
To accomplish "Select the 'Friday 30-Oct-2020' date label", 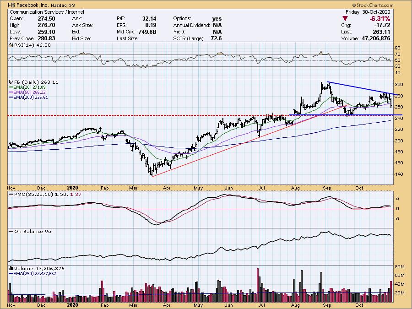I will 368,12.
